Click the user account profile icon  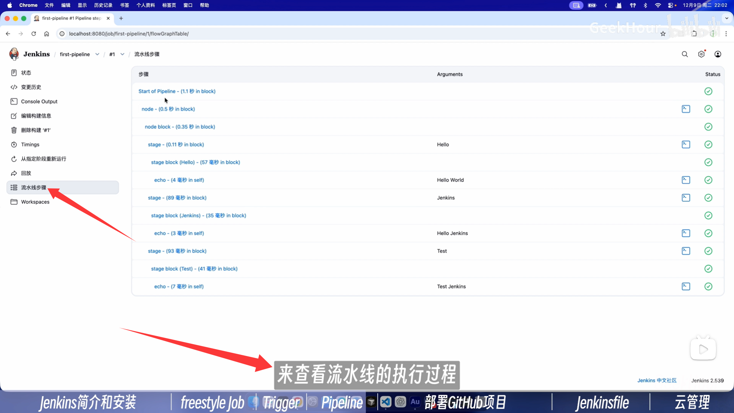click(x=718, y=54)
